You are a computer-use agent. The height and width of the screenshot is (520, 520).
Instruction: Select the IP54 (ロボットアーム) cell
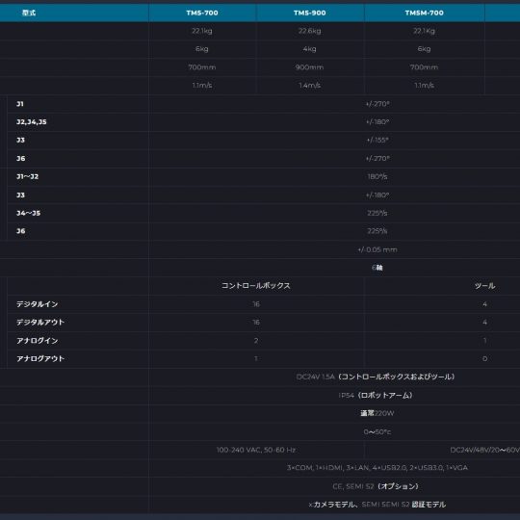(x=376, y=396)
